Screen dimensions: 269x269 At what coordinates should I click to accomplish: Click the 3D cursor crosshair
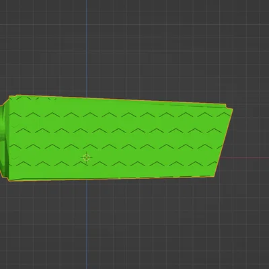point(87,157)
